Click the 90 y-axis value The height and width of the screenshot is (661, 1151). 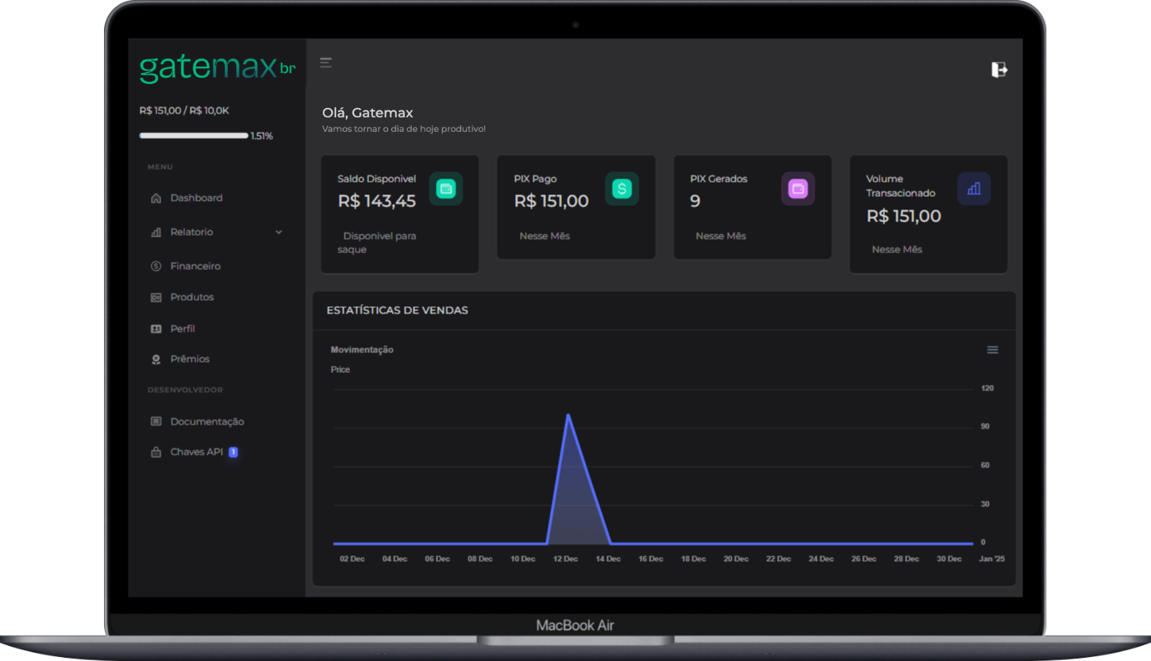point(985,427)
